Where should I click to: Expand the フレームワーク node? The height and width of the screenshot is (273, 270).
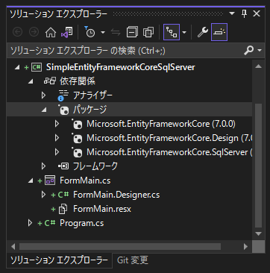coord(44,166)
